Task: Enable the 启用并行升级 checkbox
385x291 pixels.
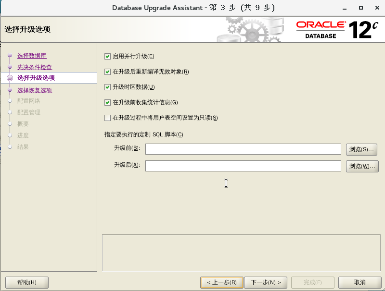Action: pyautogui.click(x=107, y=56)
